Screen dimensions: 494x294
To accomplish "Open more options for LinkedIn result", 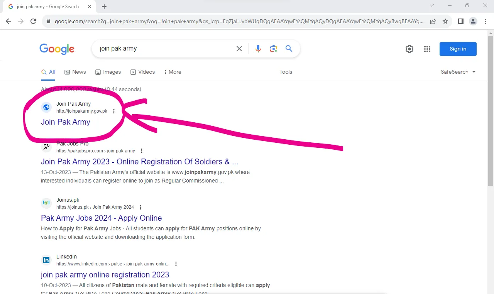I will point(176,264).
